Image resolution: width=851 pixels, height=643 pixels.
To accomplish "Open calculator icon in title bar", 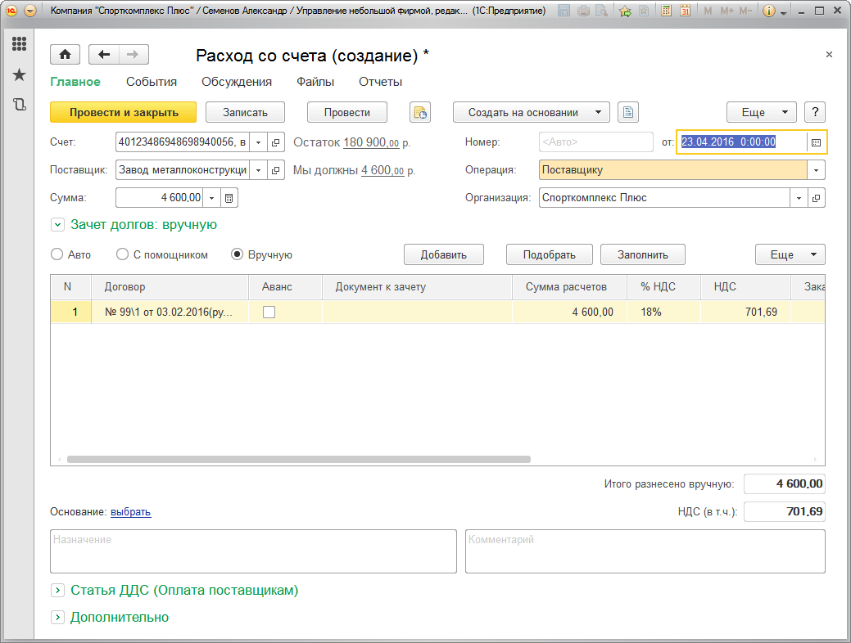I will (667, 11).
